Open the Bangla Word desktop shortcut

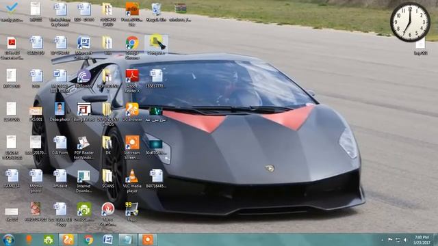click(x=83, y=112)
